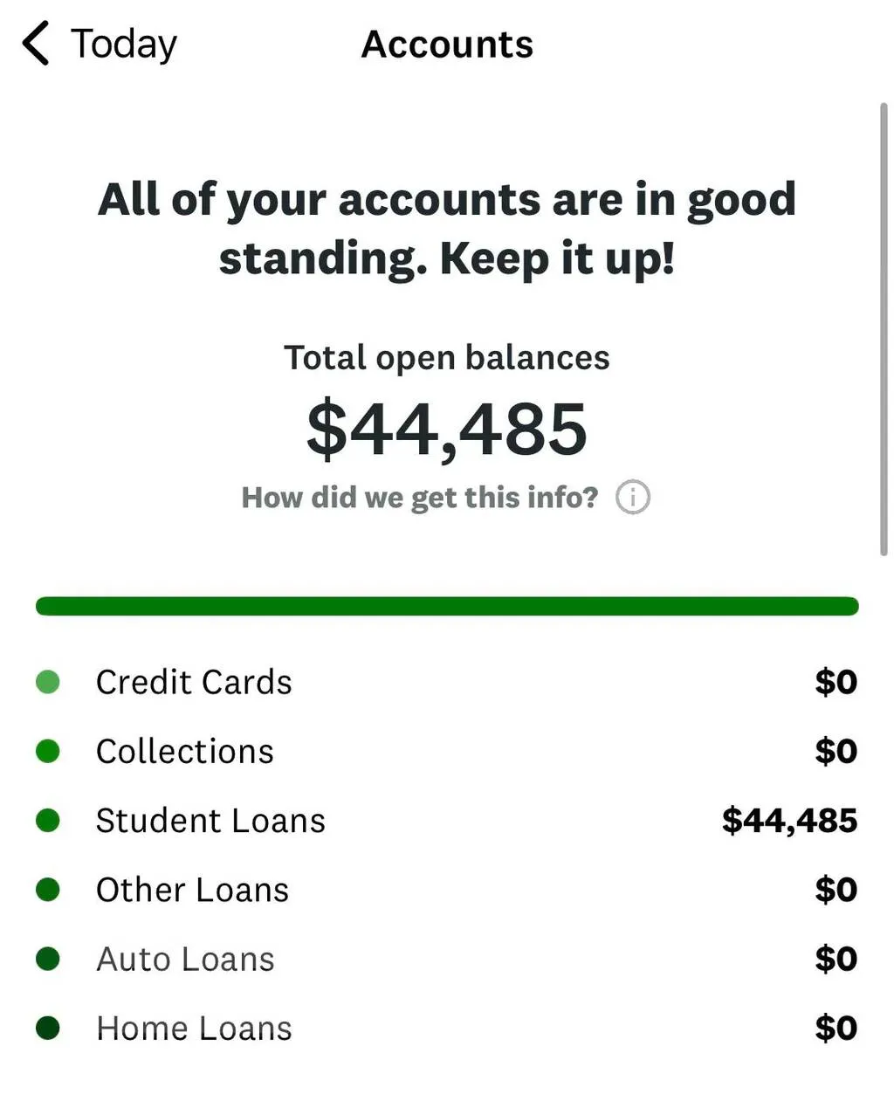Image resolution: width=894 pixels, height=1094 pixels.
Task: Open the Credit Cards category
Action: pyautogui.click(x=194, y=682)
